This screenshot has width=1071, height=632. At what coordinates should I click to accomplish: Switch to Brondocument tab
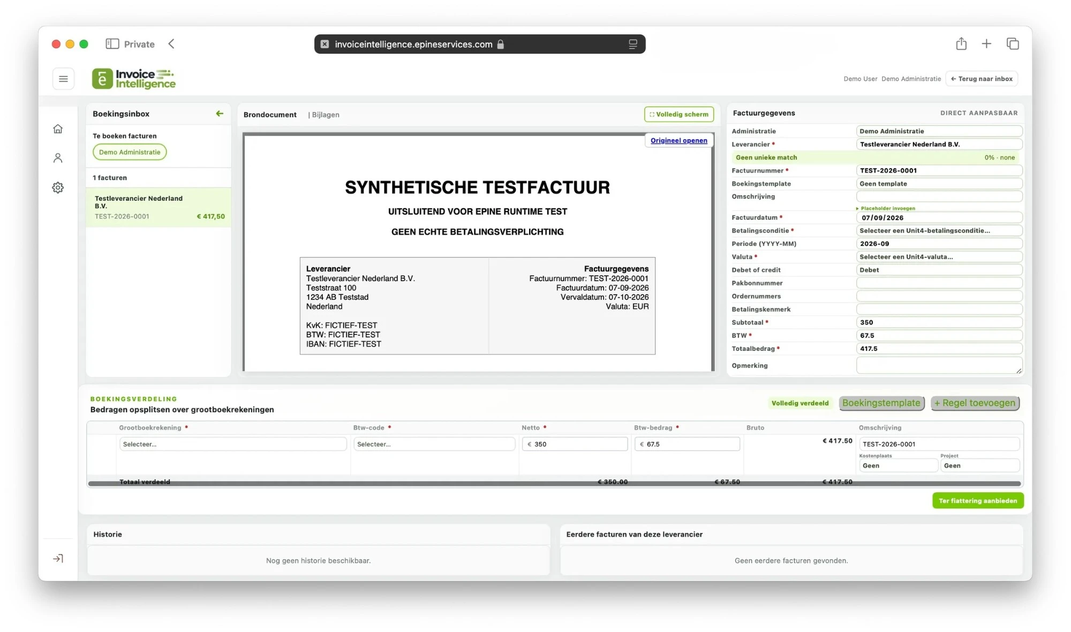[x=270, y=115]
